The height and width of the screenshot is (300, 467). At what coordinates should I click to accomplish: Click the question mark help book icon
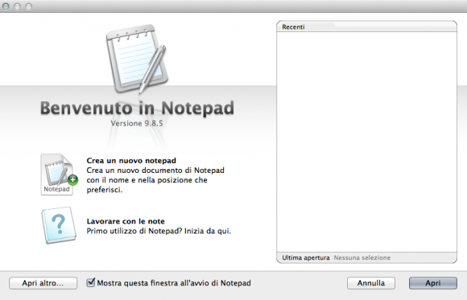[x=59, y=225]
